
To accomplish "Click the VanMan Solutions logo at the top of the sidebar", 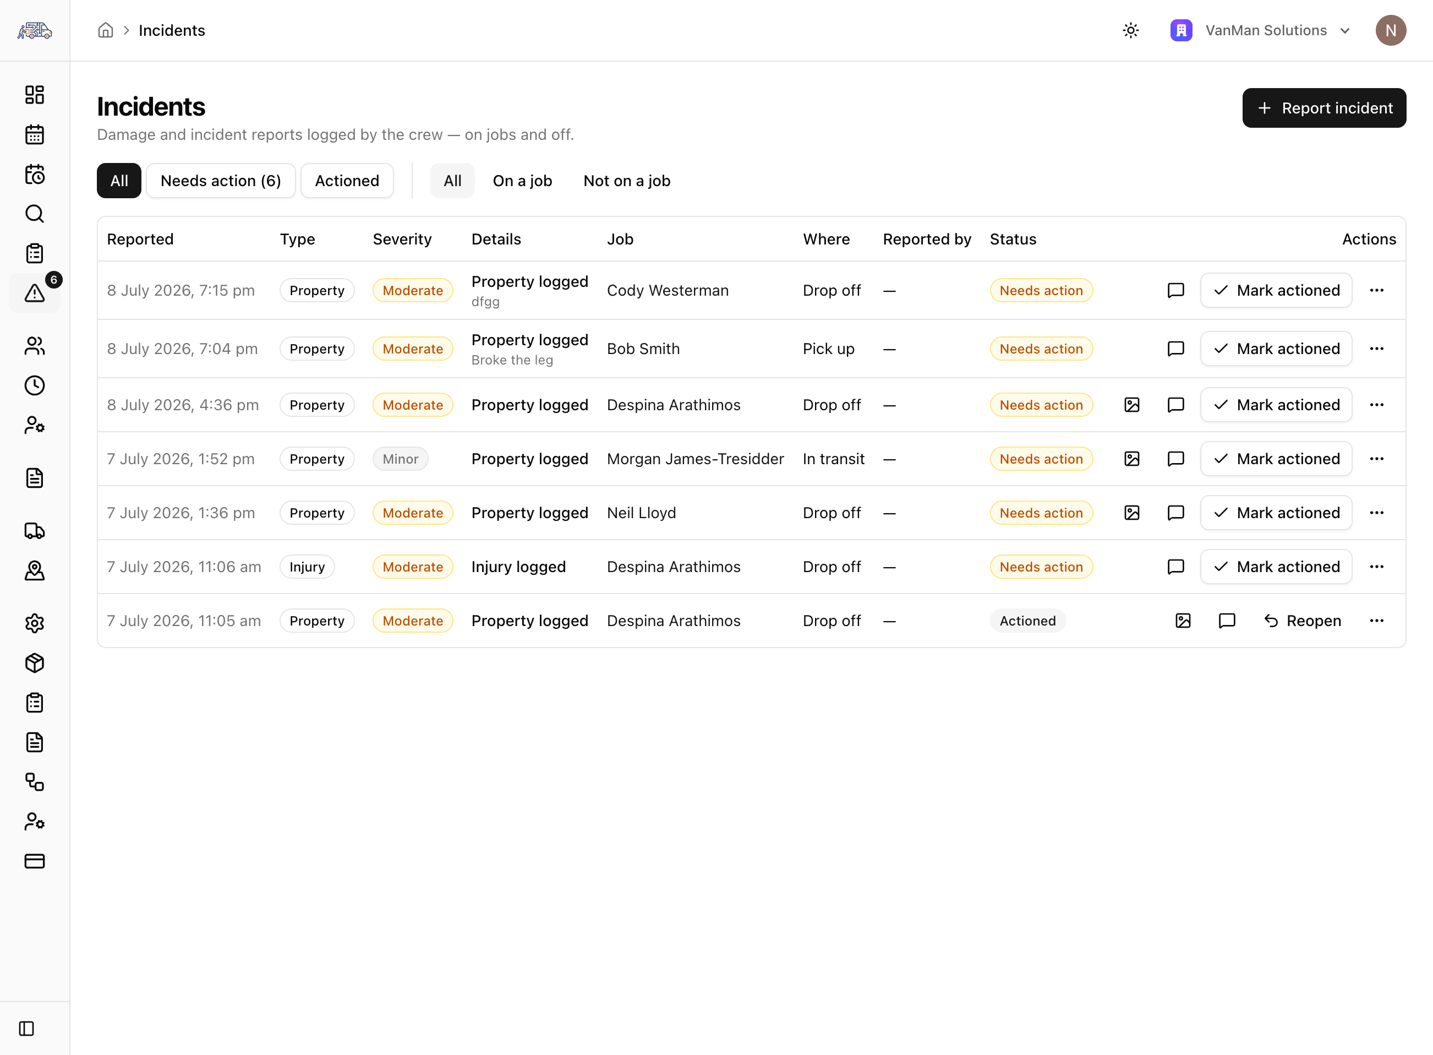I will coord(35,30).
